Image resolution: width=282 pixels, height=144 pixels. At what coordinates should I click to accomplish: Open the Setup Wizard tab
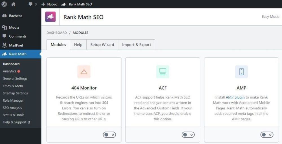coord(102,45)
